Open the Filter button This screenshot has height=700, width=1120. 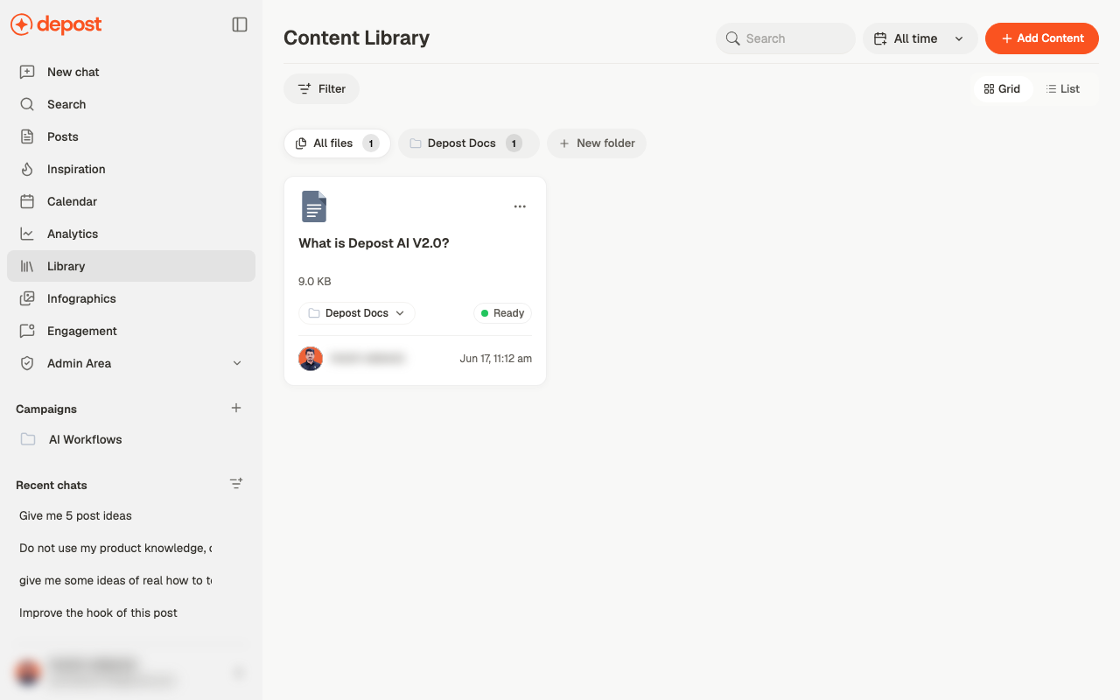[321, 88]
